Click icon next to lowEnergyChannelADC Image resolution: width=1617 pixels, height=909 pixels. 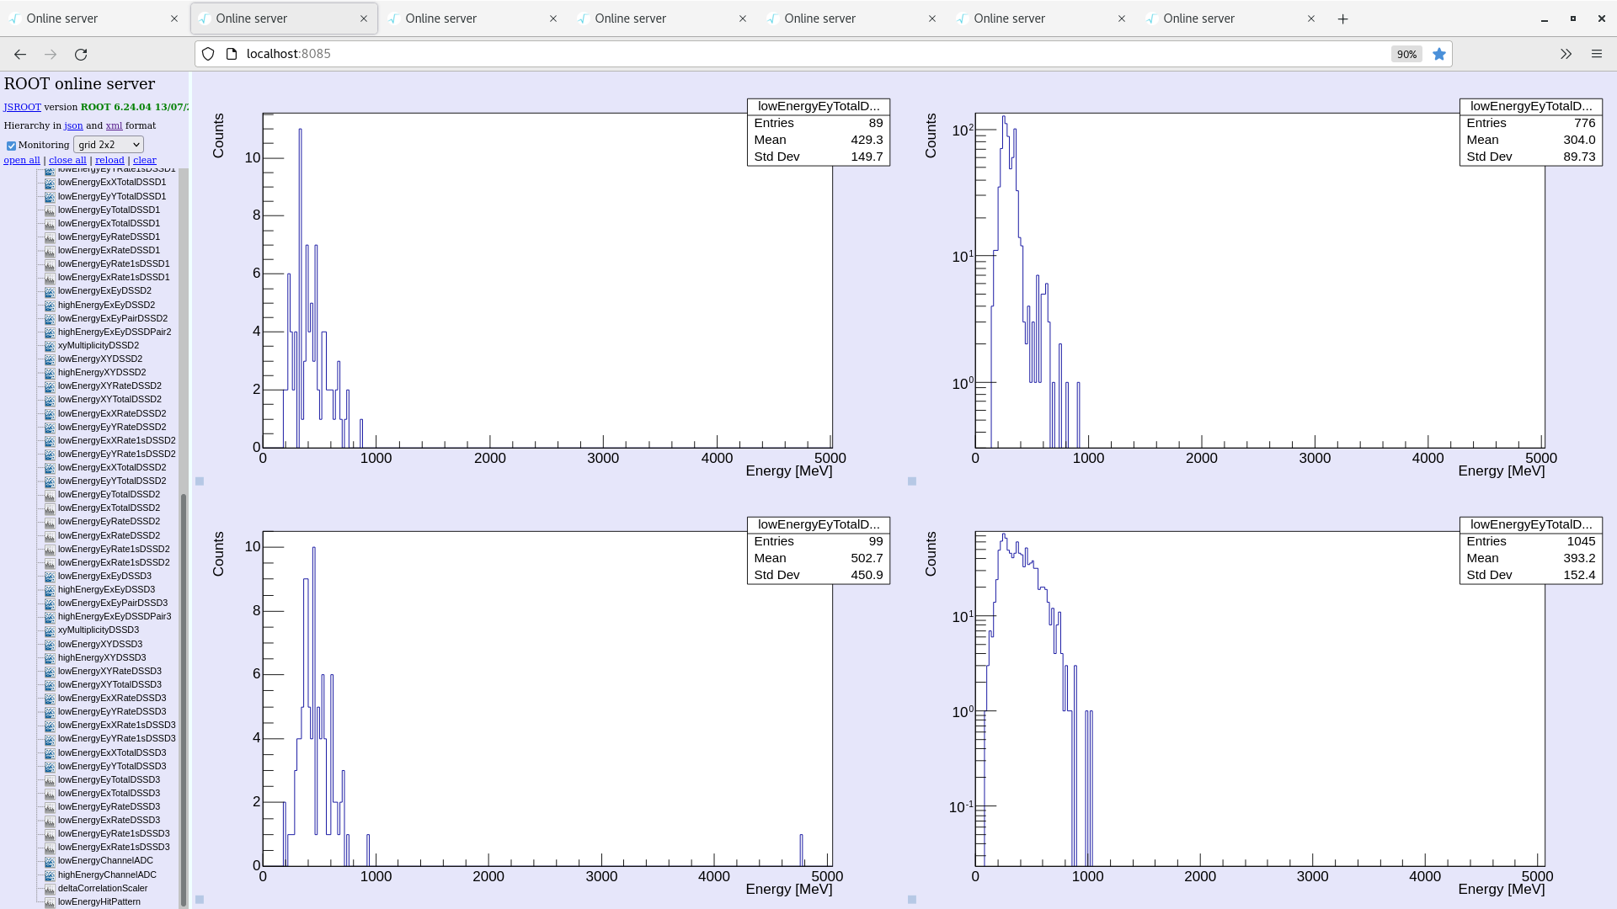[50, 861]
